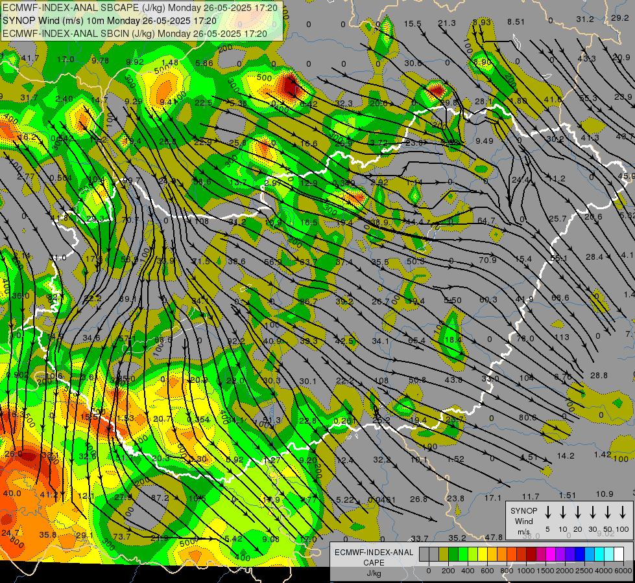Click the SBCIN title line in header
Screen dimensions: 635x583
click(x=135, y=34)
